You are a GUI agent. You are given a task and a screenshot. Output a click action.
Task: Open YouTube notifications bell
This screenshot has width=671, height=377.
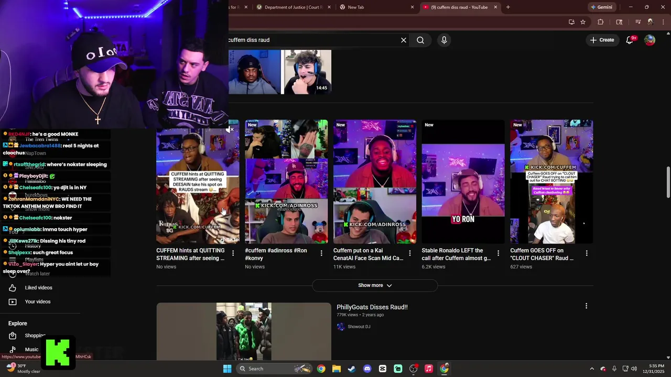pyautogui.click(x=630, y=40)
